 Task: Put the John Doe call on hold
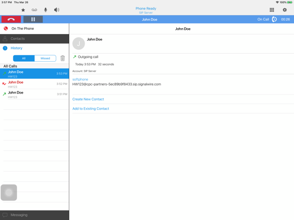click(33, 19)
